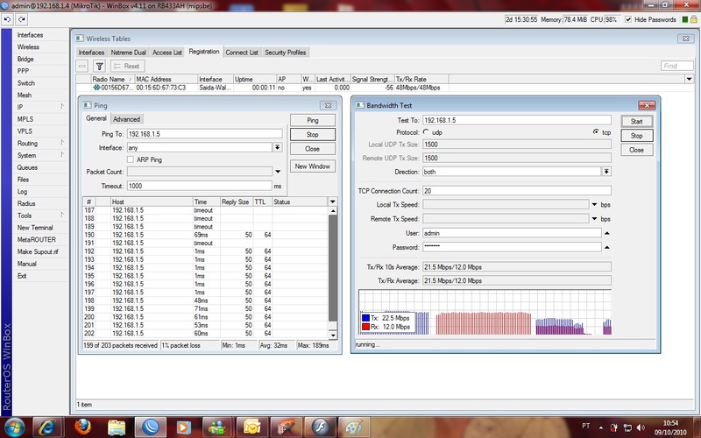Select the udp protocol radio button
Screen dimensions: 701x438
pyautogui.click(x=426, y=131)
